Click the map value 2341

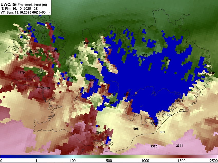179,146
